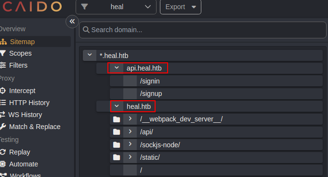Collapse the api.heal.htb subdomain
This screenshot has width=328, height=177.
(117, 68)
